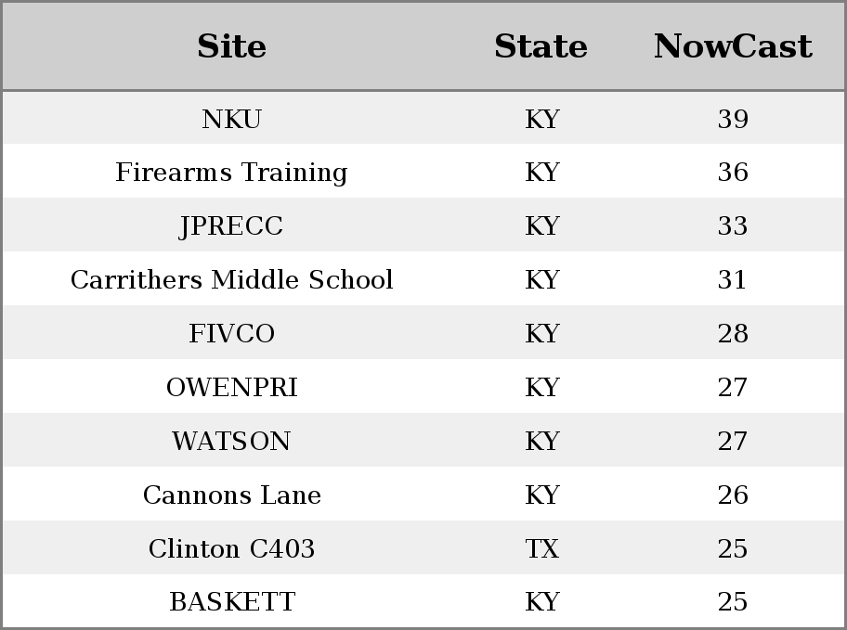This screenshot has width=847, height=630.
Task: Click the NowCast value 26
Action: click(x=733, y=495)
